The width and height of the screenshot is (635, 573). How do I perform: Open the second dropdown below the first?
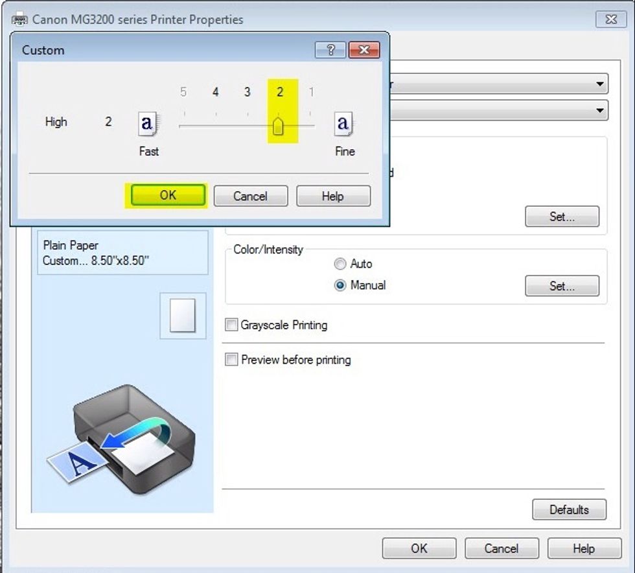point(601,110)
